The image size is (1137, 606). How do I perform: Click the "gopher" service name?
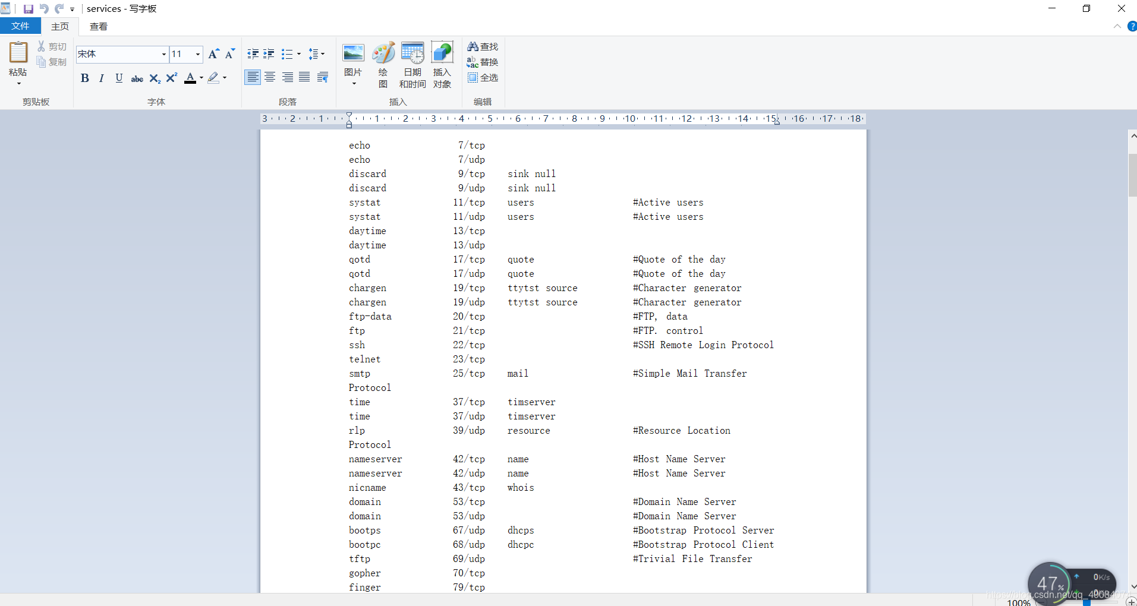pos(364,573)
